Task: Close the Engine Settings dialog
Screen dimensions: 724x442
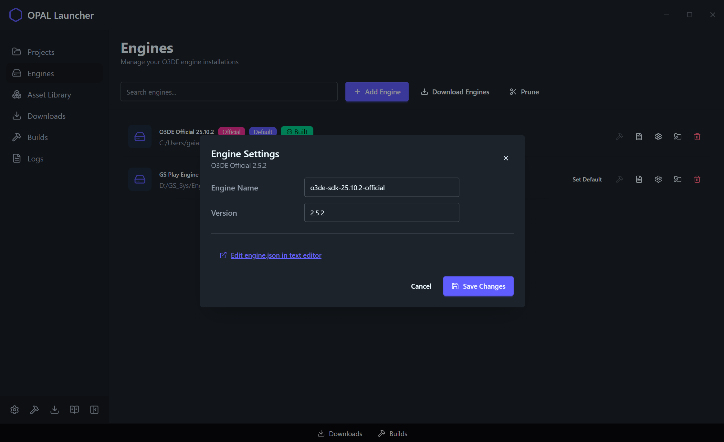Action: click(x=506, y=158)
